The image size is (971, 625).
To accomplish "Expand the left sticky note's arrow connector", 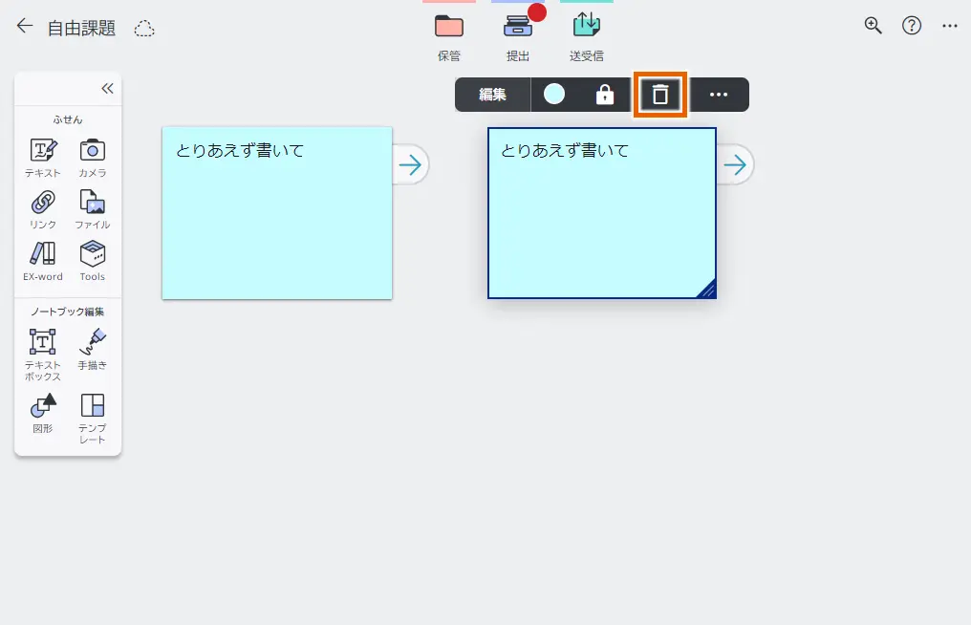I will point(411,164).
